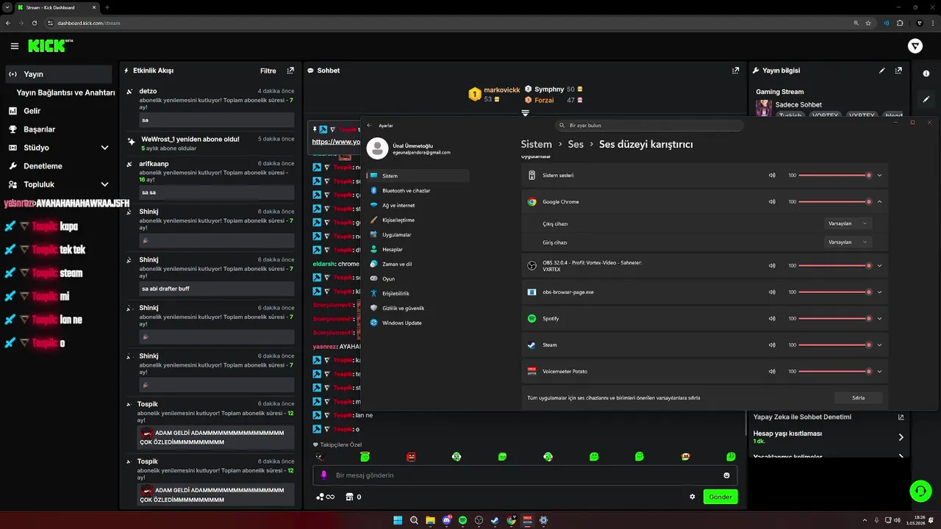Open the profile avatar in Kick header
This screenshot has width=941, height=529.
915,46
